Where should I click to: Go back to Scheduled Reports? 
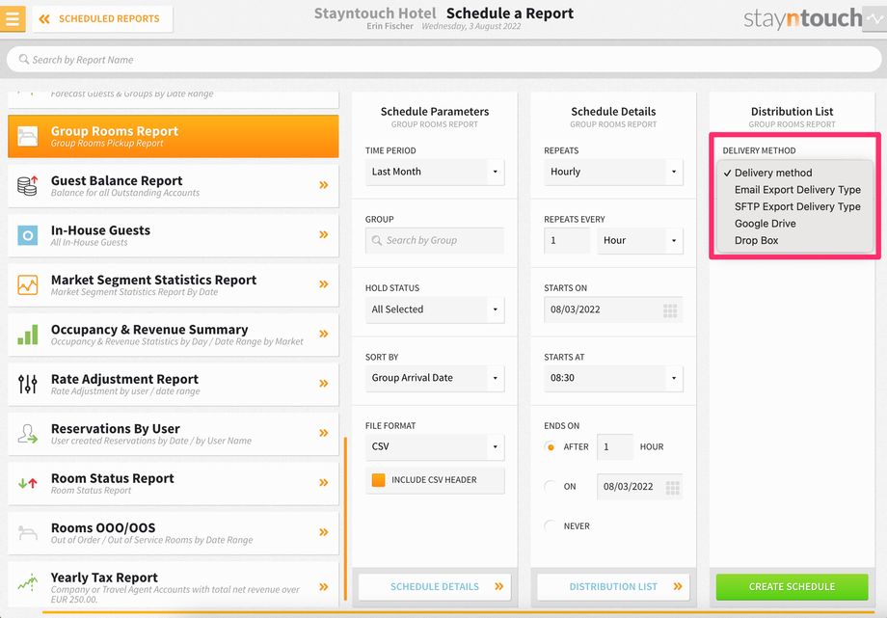tap(102, 19)
